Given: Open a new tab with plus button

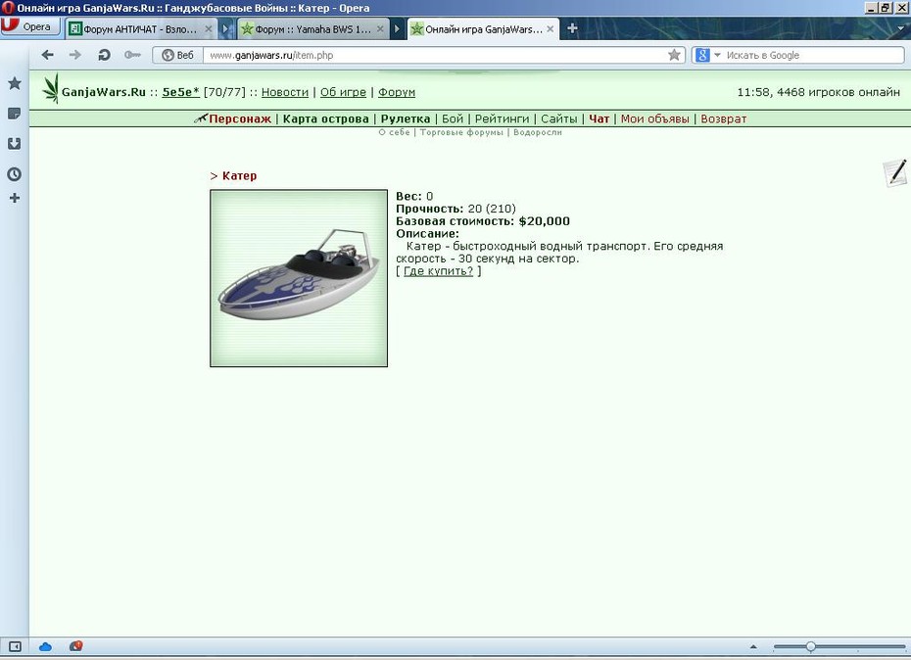Looking at the screenshot, I should point(572,27).
